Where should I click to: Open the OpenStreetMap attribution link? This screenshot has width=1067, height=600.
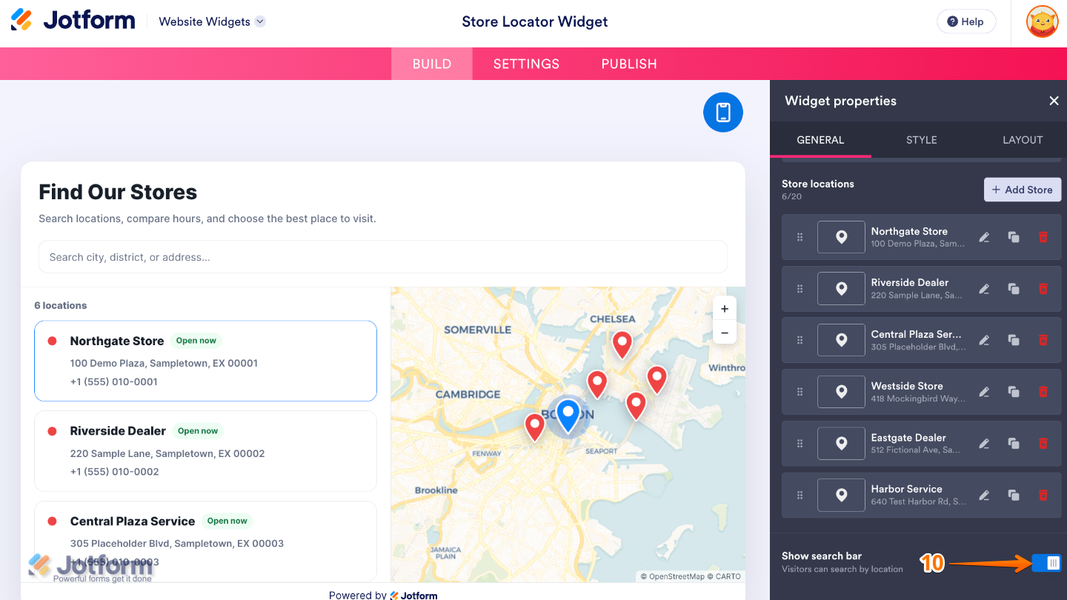click(x=677, y=576)
